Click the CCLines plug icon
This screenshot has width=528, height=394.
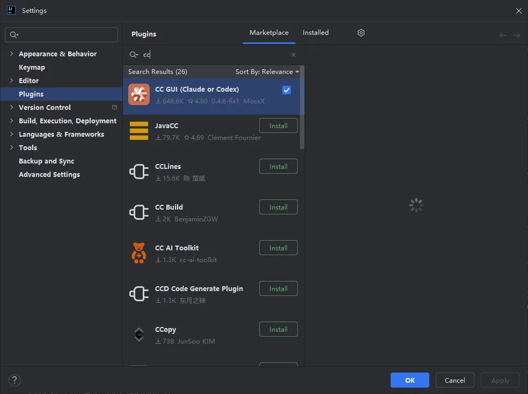tap(139, 172)
